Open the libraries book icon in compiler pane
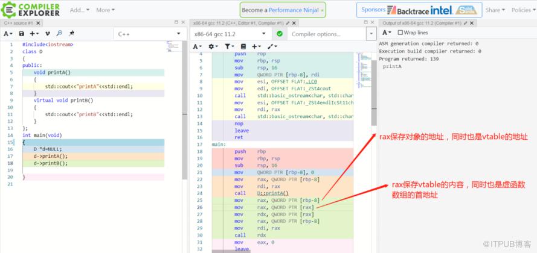Viewport: 537px width, 253px height. click(x=243, y=46)
